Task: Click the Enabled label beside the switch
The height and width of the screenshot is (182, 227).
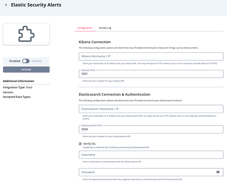Action: point(37,61)
